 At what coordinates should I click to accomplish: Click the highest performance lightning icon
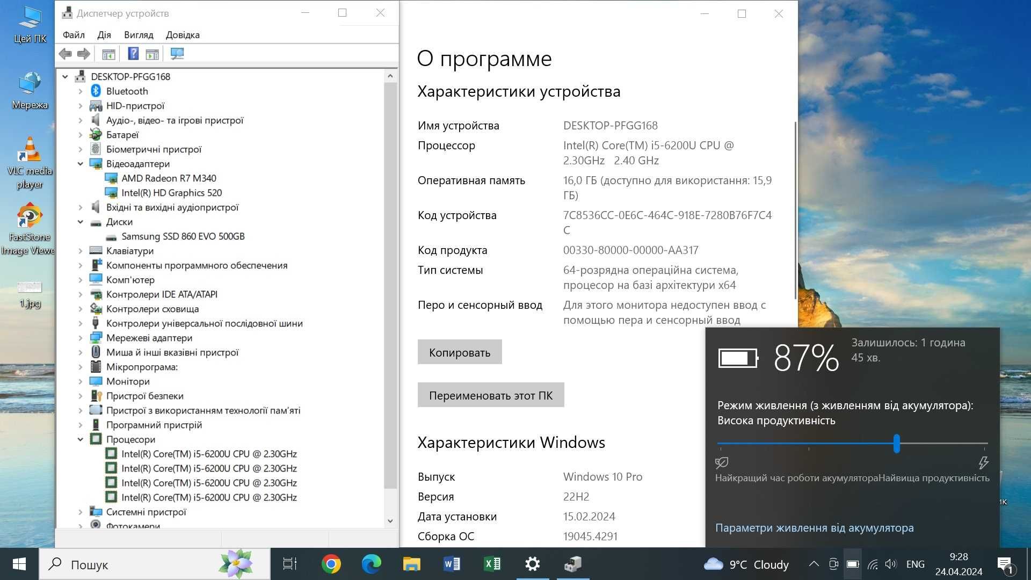[983, 462]
